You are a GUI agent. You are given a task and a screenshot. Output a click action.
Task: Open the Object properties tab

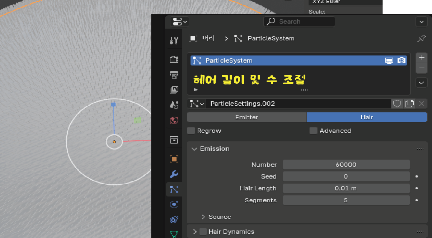(x=174, y=159)
